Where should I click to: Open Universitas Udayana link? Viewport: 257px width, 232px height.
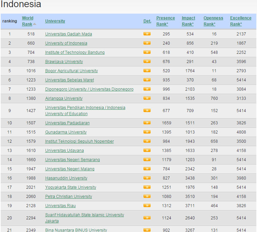(64, 151)
